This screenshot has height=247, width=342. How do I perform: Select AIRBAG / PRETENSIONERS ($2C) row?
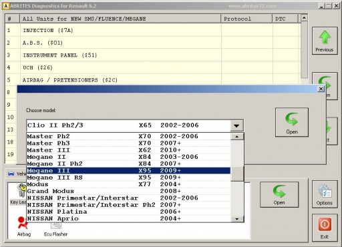pyautogui.click(x=153, y=79)
